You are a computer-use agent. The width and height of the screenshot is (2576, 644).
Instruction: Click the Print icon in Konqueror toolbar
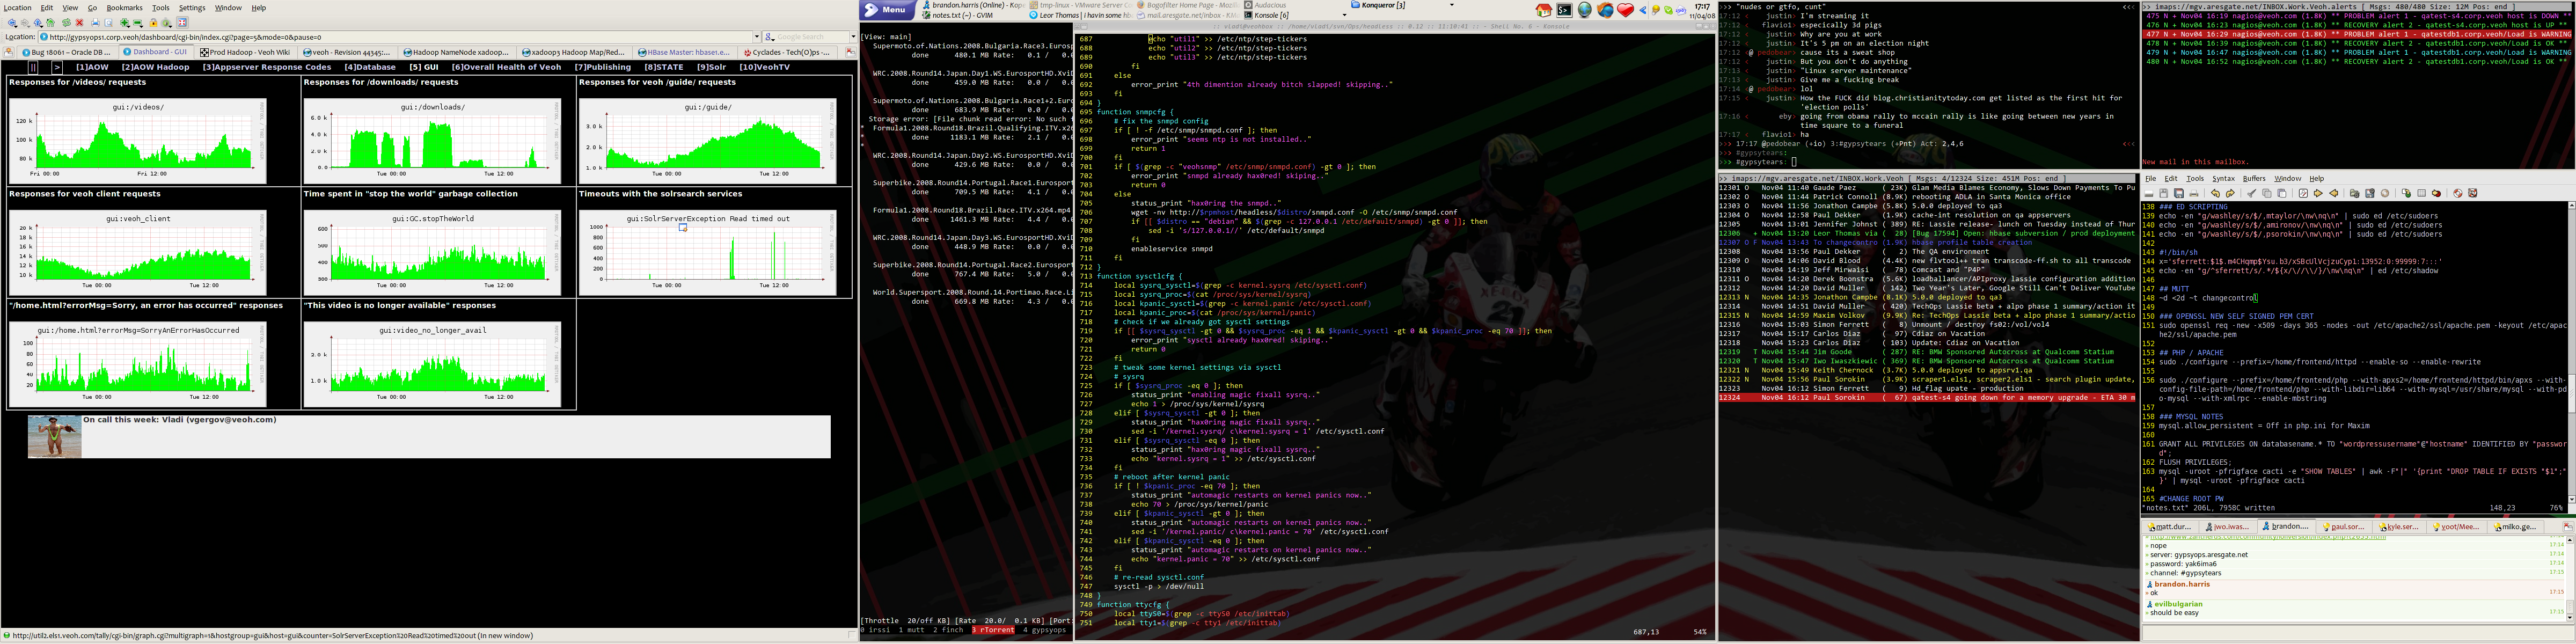point(95,23)
